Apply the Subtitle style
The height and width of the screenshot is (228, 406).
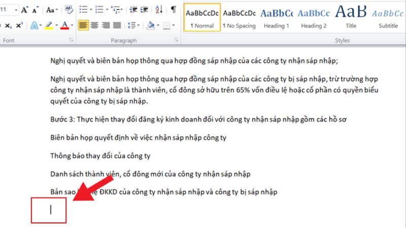tap(388, 17)
